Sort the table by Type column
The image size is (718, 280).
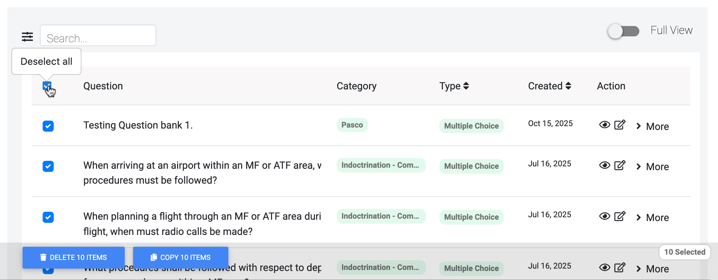[x=454, y=86]
